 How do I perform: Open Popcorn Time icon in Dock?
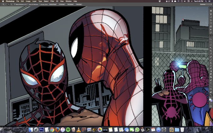coord(73,130)
